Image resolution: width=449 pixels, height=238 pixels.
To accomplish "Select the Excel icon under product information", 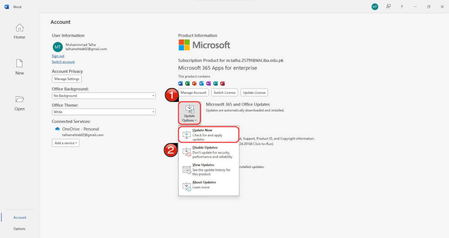I will click(187, 83).
